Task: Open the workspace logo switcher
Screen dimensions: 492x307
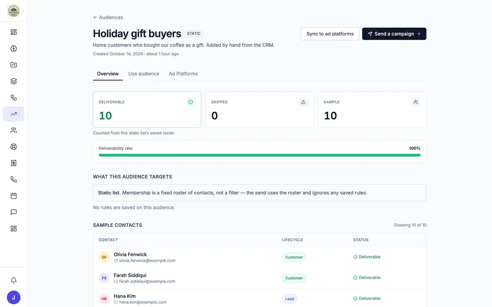Action: pyautogui.click(x=14, y=11)
